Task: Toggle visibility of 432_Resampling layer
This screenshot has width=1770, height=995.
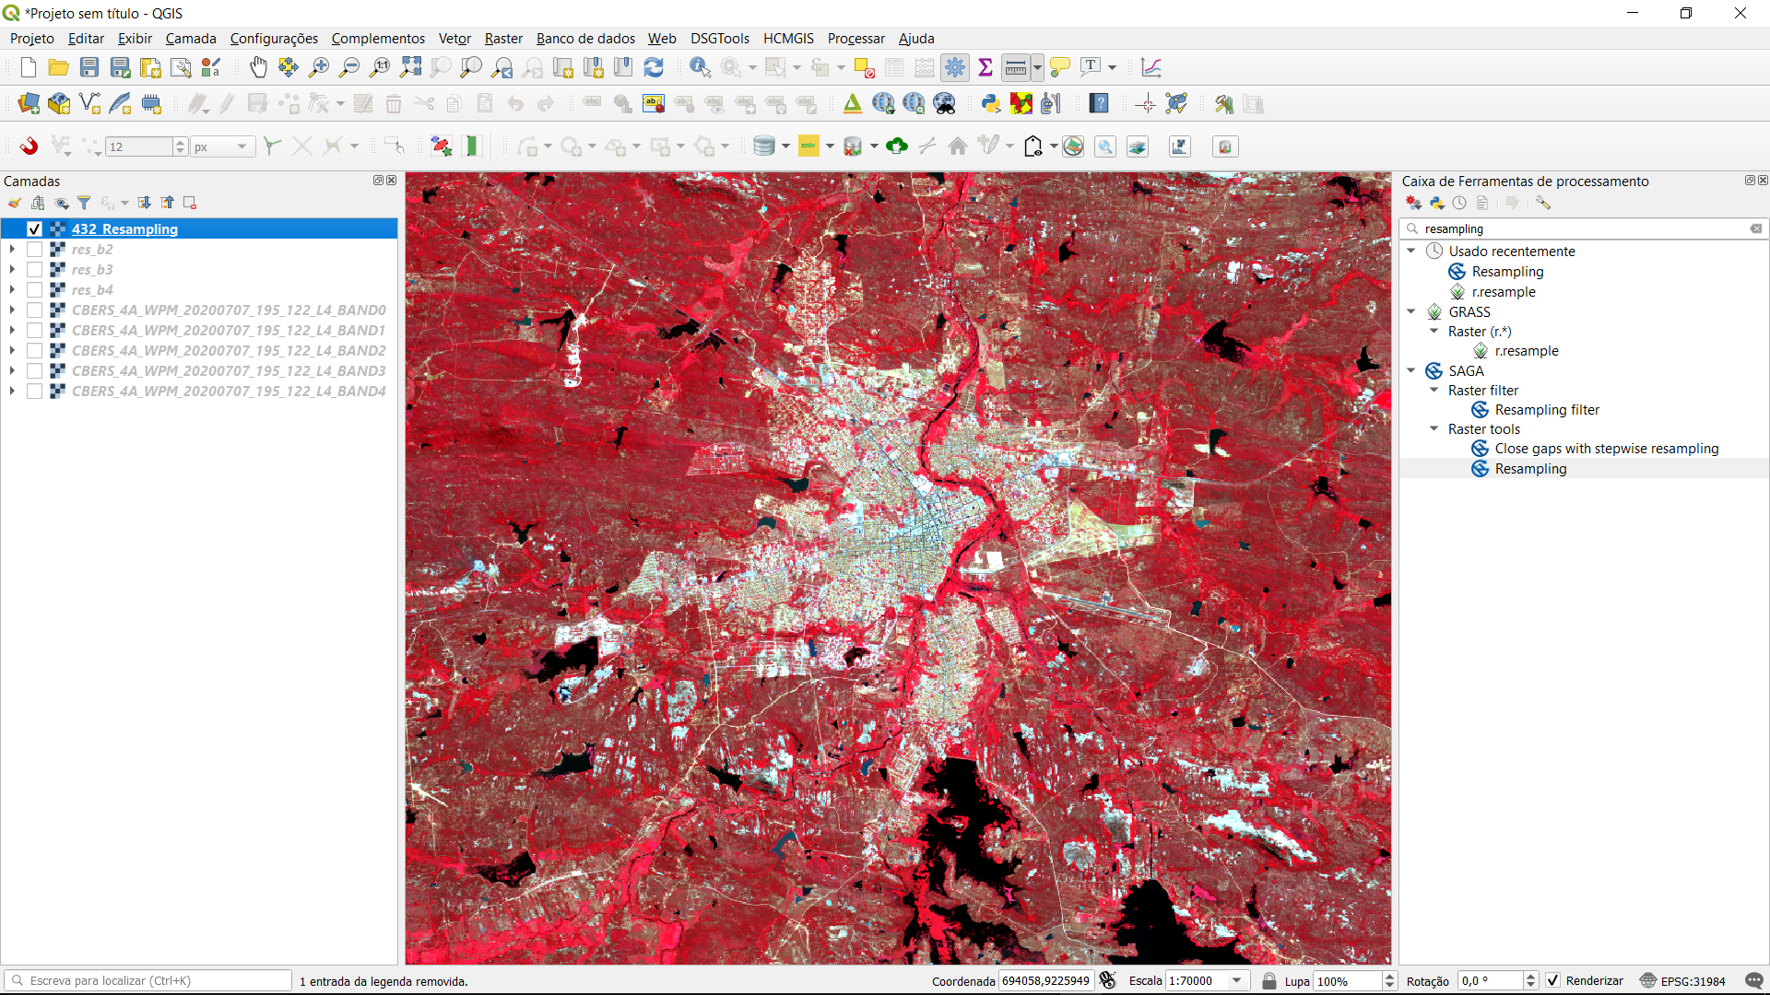Action: click(35, 228)
